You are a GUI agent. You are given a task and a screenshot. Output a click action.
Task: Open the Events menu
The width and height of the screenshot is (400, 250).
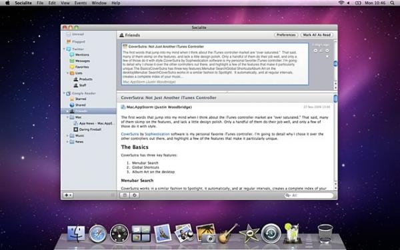tap(81, 3)
